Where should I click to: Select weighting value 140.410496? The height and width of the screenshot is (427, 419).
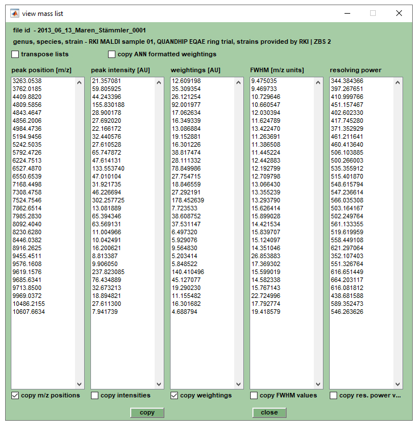pyautogui.click(x=188, y=272)
